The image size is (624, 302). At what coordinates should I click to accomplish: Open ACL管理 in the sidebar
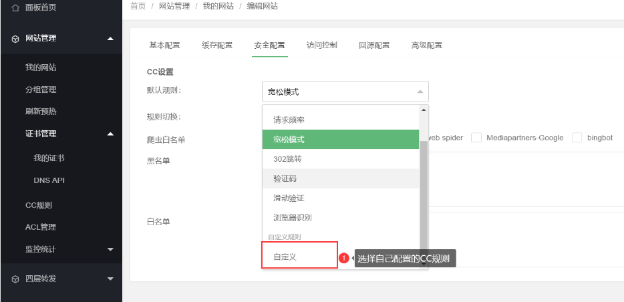[x=41, y=227]
